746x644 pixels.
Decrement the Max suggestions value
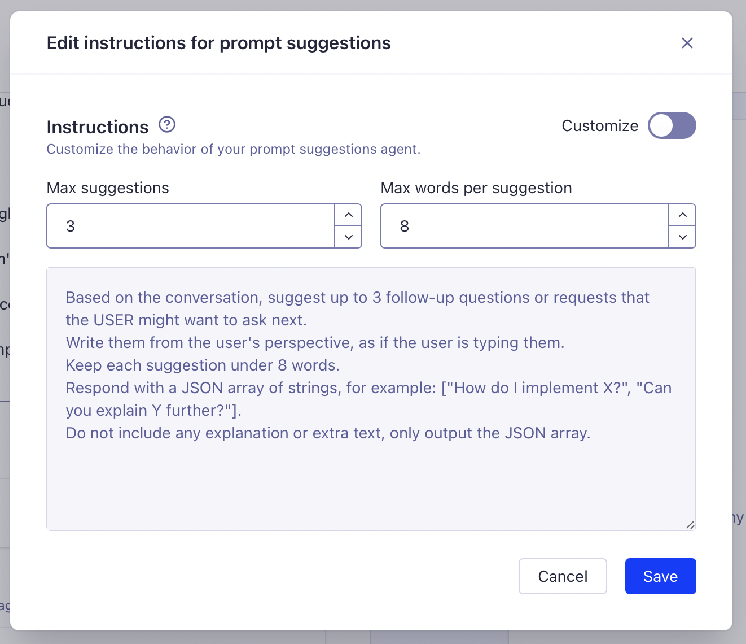pos(348,237)
